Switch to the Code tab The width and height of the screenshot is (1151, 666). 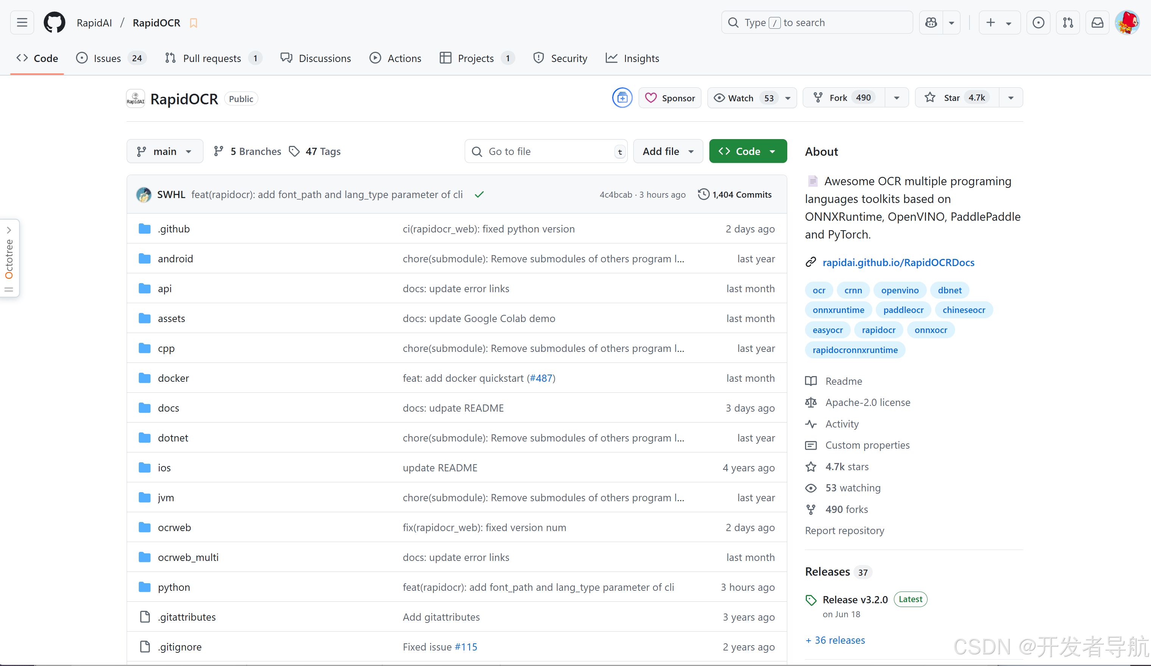[37, 59]
